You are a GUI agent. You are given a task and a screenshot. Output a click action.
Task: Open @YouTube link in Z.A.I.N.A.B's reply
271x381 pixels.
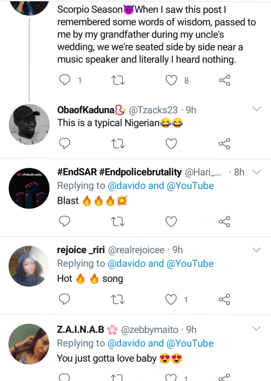coord(190,343)
